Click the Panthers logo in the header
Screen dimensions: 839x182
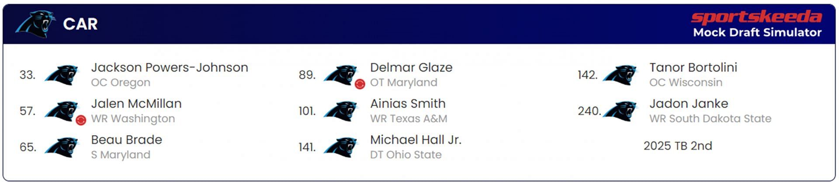coord(35,24)
